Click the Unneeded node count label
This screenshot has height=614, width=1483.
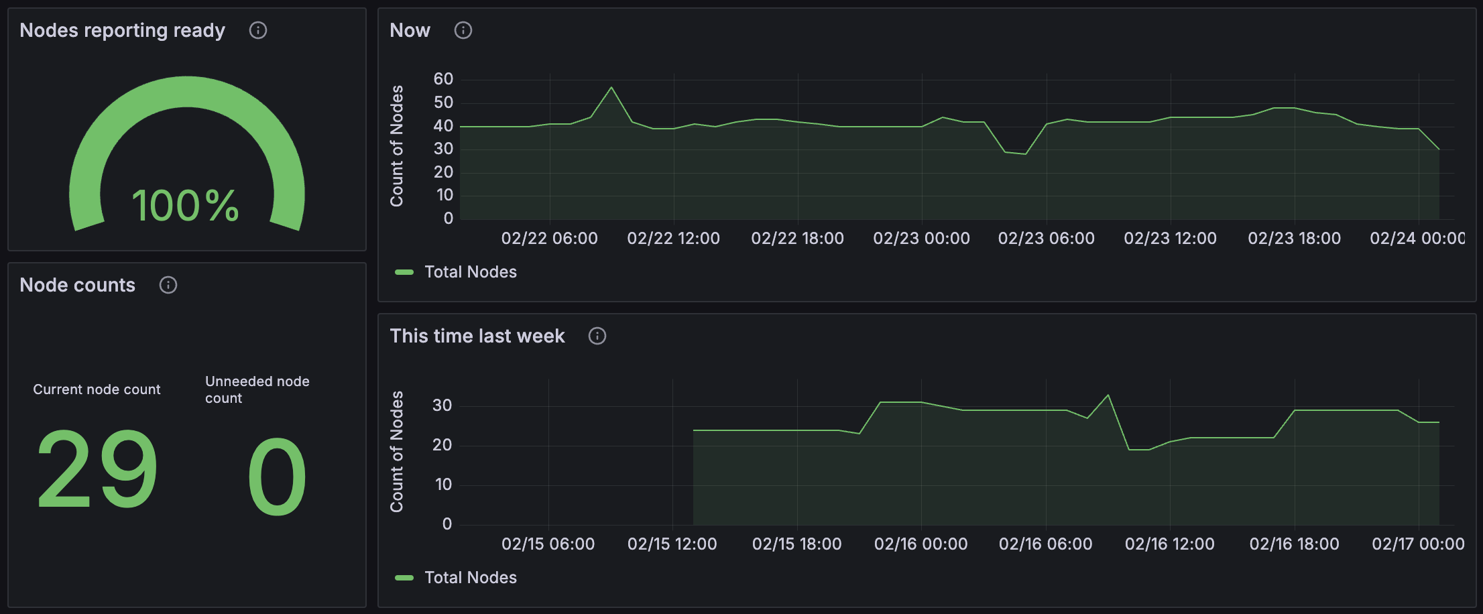pyautogui.click(x=257, y=389)
